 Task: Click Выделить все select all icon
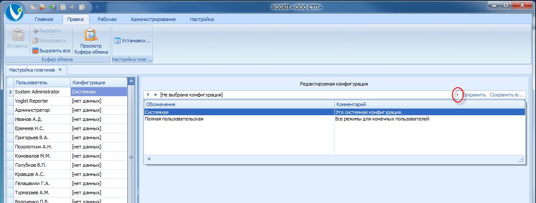[36, 51]
